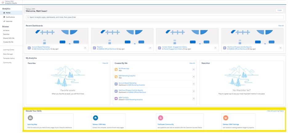Open Favorites under Browse
This screenshot has width=288, height=133.
(x=6, y=34)
